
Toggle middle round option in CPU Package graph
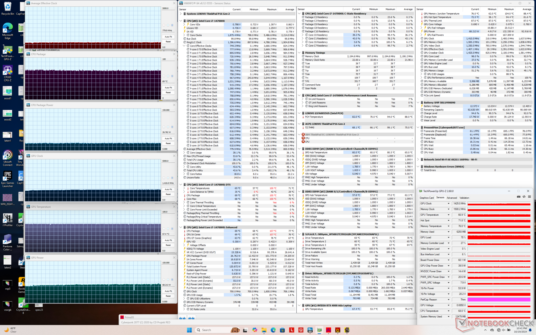coord(168,76)
